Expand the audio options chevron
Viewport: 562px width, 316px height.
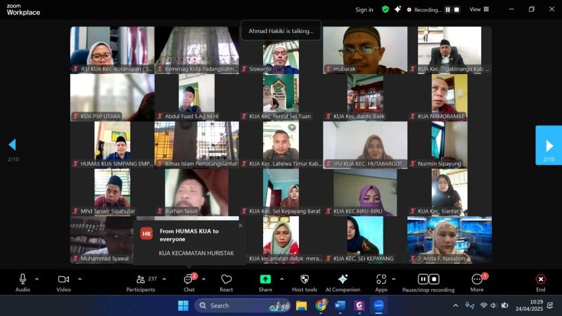click(x=37, y=279)
